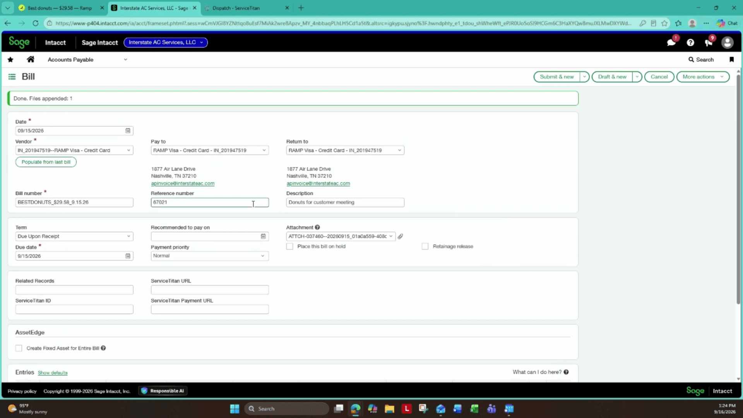
Task: Click help icon beside Create Fixed Asset
Action: (x=103, y=348)
